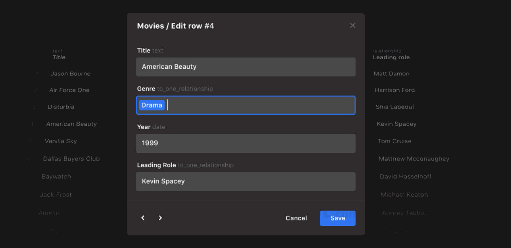
Task: Open the Leading Role relationship field
Action: [x=246, y=182]
